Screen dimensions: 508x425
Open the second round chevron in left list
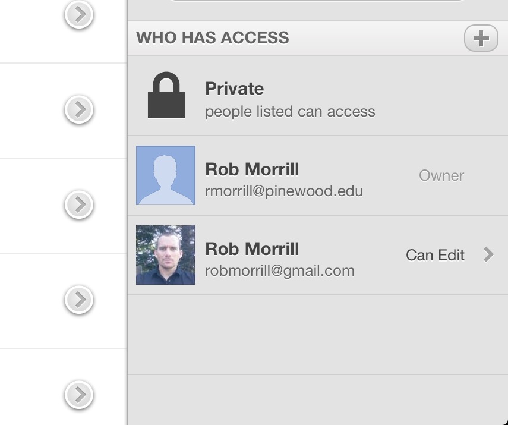pos(79,109)
